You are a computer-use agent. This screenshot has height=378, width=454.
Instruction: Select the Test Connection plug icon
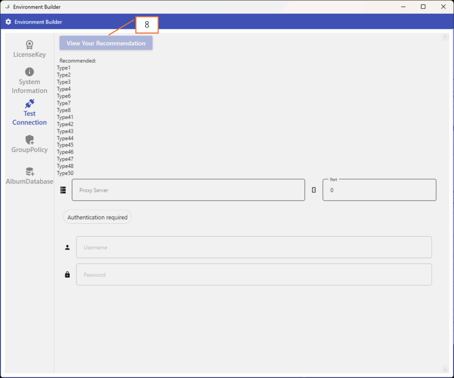[x=29, y=104]
